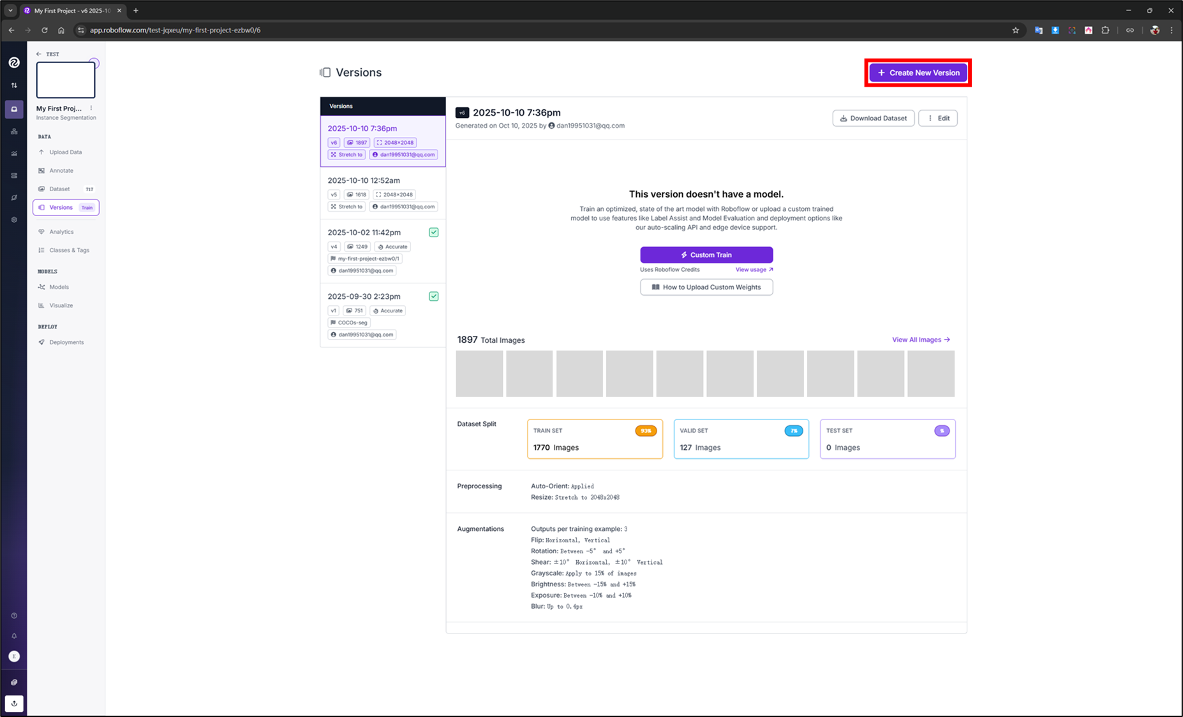The width and height of the screenshot is (1183, 717).
Task: Click the VALID SET card
Action: point(741,439)
